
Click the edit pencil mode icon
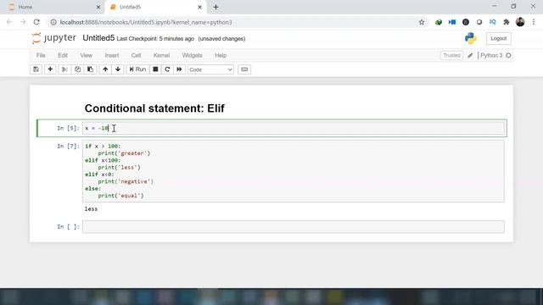click(x=470, y=55)
